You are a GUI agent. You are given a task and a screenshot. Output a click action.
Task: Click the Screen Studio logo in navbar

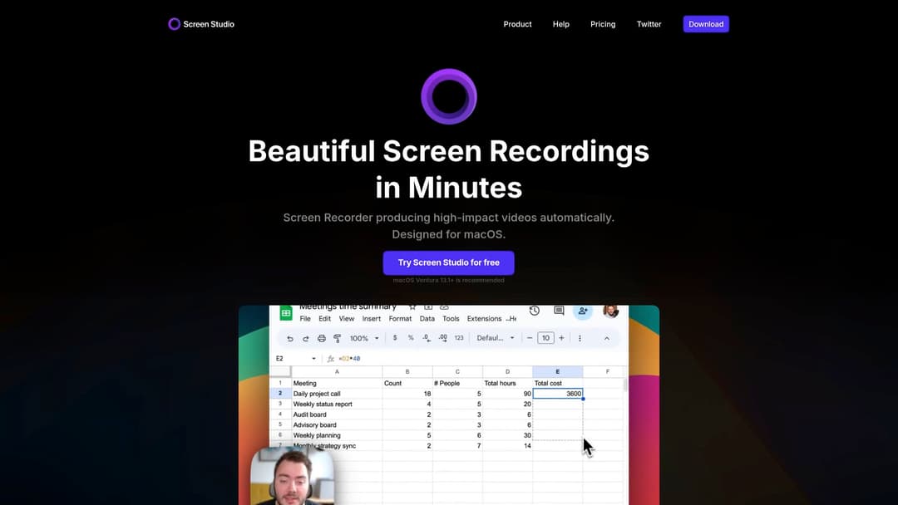click(201, 24)
